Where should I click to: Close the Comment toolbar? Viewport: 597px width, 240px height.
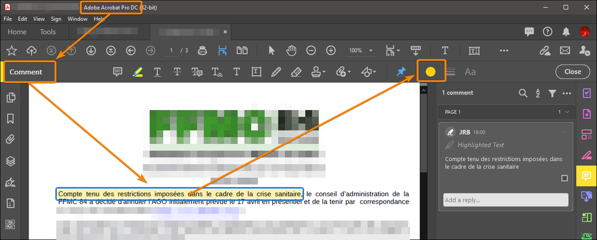pyautogui.click(x=572, y=72)
